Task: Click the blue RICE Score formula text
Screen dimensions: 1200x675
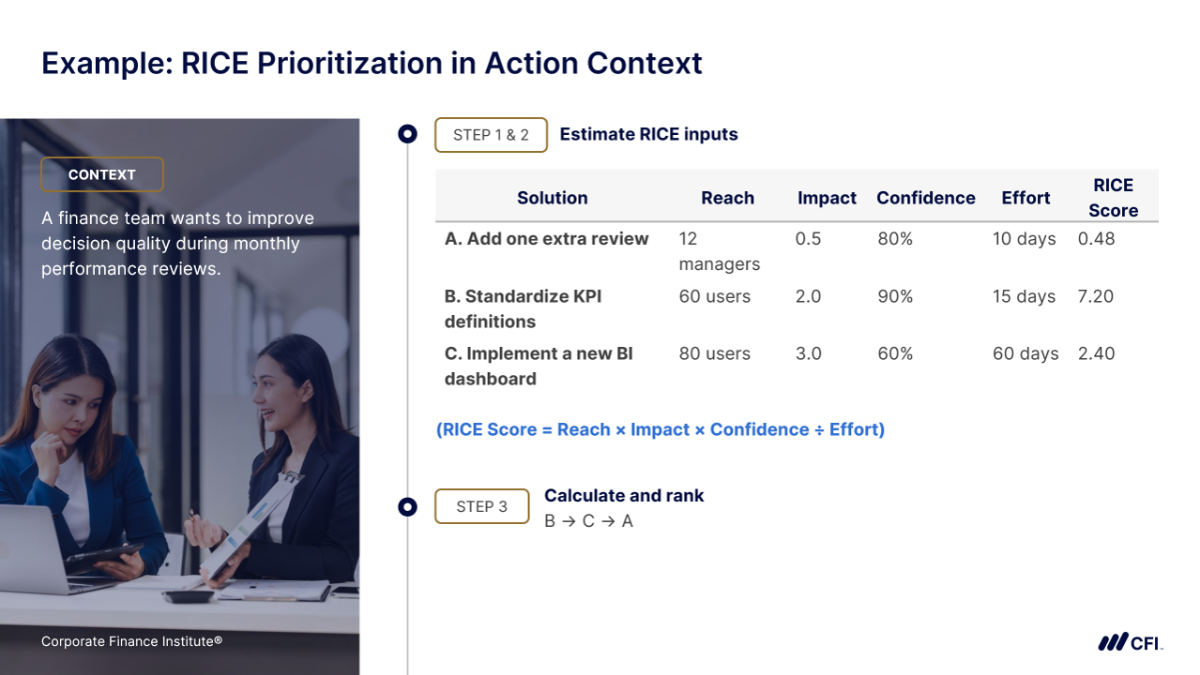Action: (x=660, y=429)
